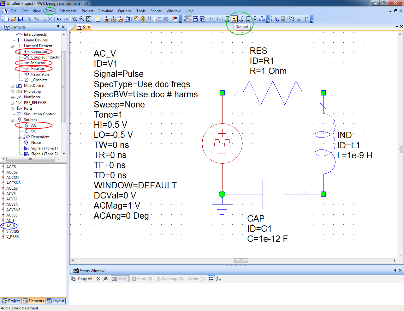
Task: Click the Elements tree vertical scrollbar thumb
Action: point(64,87)
